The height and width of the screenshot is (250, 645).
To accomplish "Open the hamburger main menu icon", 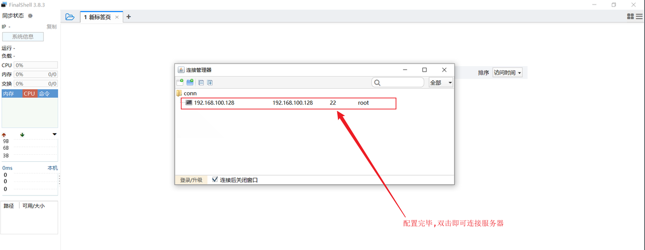I will pos(639,17).
